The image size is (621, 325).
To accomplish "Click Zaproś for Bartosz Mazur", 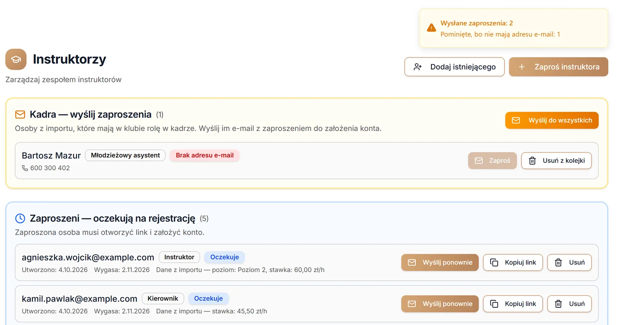I will (492, 161).
